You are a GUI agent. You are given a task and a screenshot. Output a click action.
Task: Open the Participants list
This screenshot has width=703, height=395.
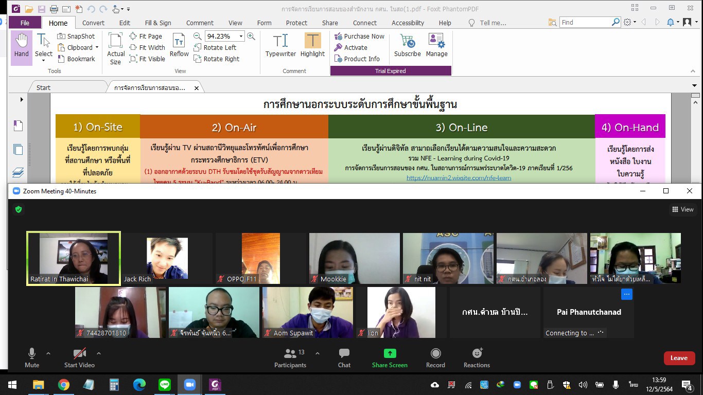point(290,358)
